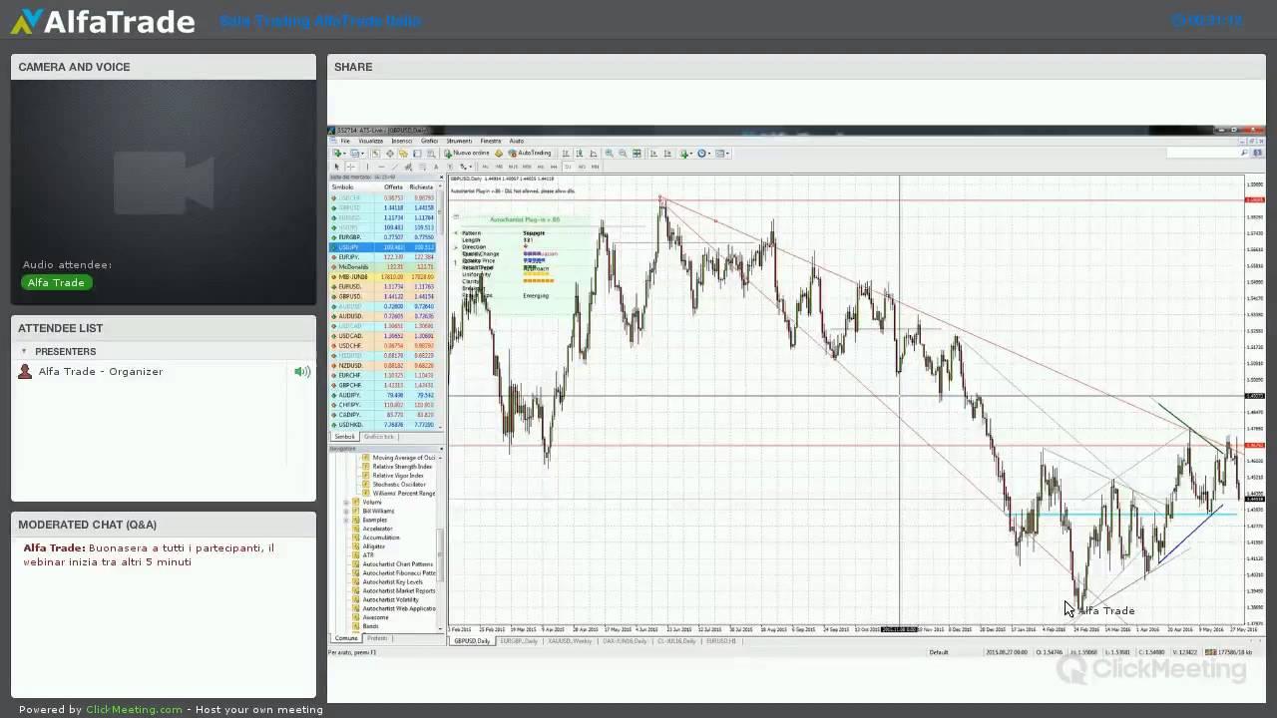Switch chart to candlesticks icon

pos(580,154)
